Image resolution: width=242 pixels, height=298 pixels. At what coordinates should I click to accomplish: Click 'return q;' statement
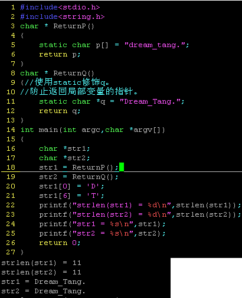point(60,111)
